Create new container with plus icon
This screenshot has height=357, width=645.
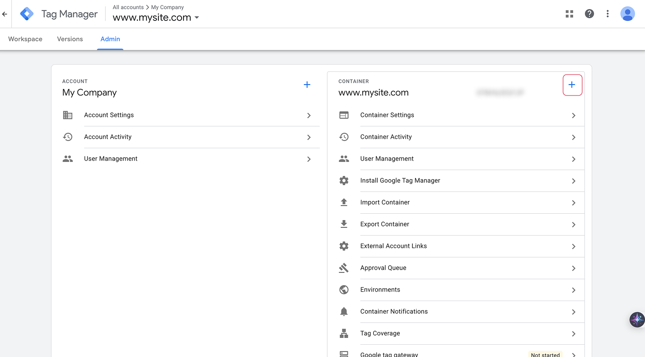point(572,85)
